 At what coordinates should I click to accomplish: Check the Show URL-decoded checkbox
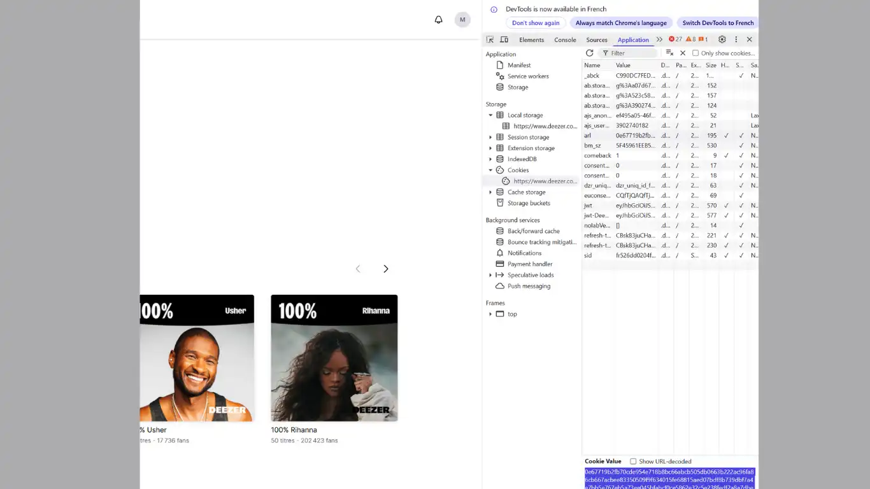(x=633, y=462)
